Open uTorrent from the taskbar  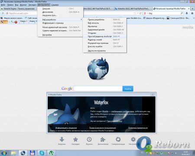(x=51, y=153)
